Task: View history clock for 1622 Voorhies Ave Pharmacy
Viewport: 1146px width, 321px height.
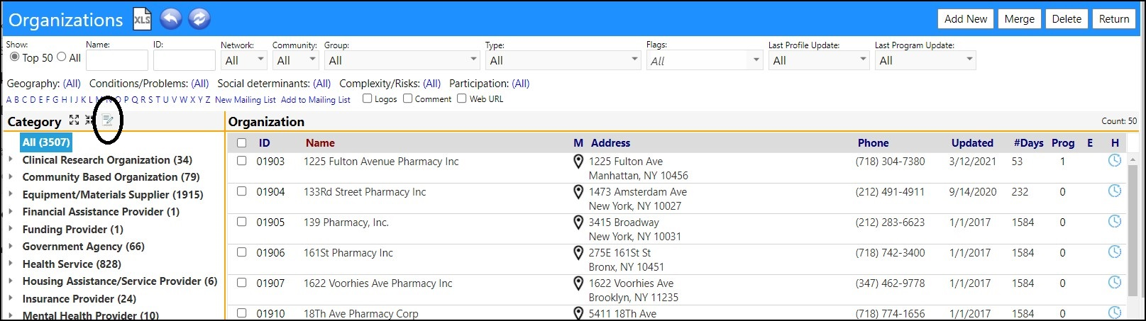Action: click(x=1115, y=283)
